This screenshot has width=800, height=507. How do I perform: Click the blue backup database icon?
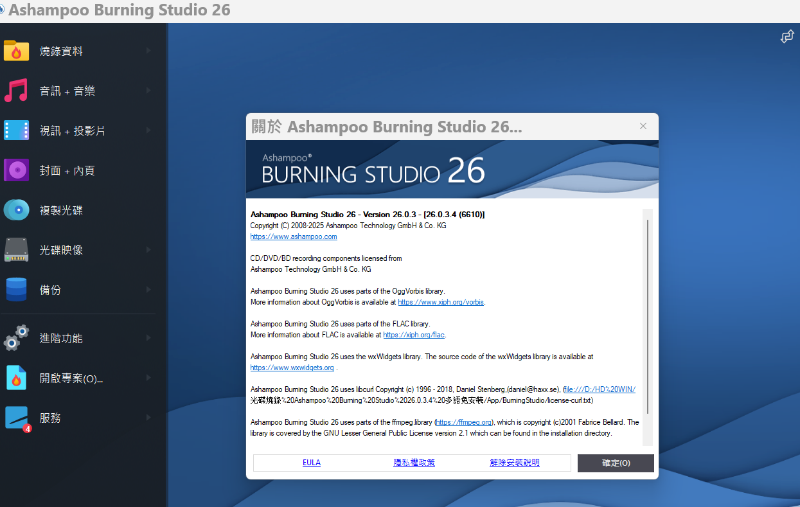pos(16,290)
